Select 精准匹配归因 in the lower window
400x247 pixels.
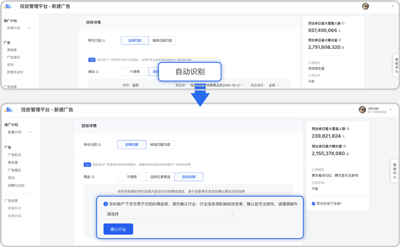click(160, 144)
